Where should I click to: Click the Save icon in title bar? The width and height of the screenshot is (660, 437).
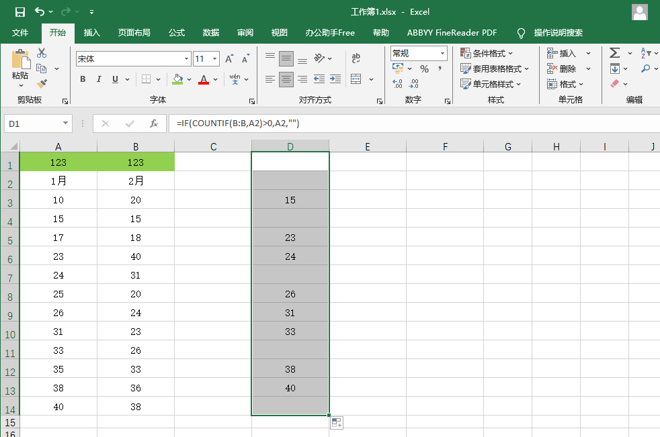coord(19,12)
